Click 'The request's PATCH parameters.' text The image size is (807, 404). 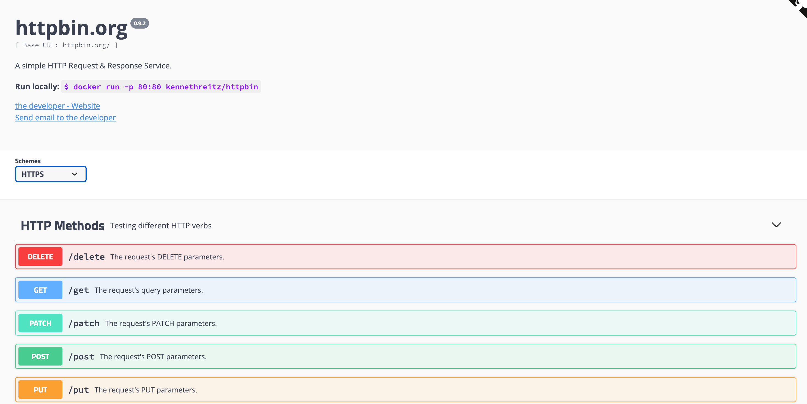[161, 323]
